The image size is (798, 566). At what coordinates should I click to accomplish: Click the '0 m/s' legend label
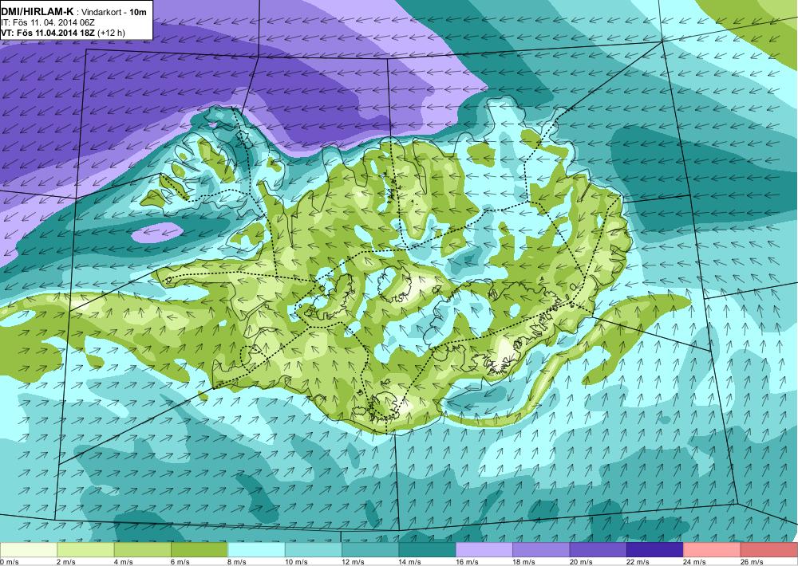(x=10, y=562)
